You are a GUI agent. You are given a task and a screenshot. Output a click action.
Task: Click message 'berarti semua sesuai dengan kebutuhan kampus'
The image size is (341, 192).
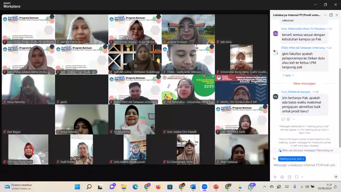pos(304,37)
